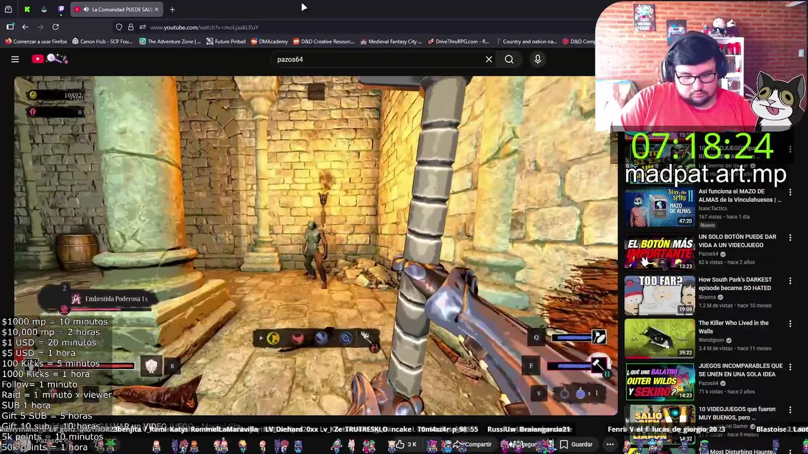Open options menu for JUEGOS INCOMPARABLES video
This screenshot has height=454, width=808.
tap(790, 366)
